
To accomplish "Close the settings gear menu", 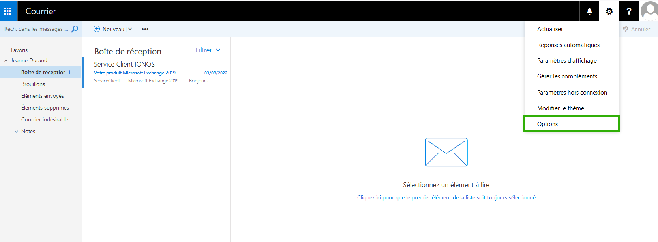I will click(x=609, y=11).
